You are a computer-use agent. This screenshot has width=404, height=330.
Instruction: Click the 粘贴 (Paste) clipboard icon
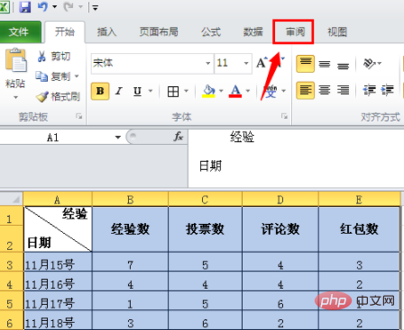pyautogui.click(x=15, y=60)
